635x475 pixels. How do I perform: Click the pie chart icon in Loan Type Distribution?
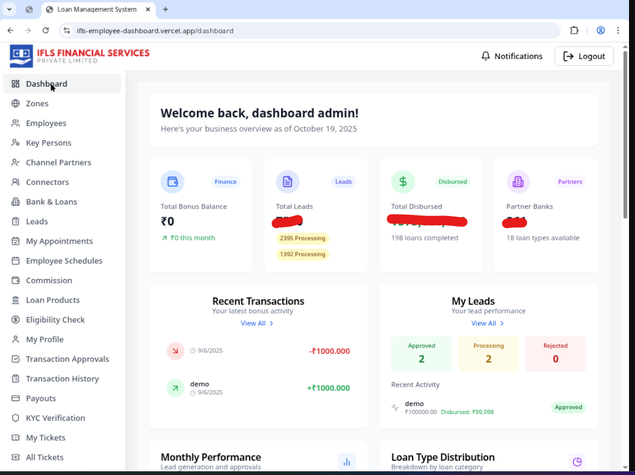click(577, 461)
